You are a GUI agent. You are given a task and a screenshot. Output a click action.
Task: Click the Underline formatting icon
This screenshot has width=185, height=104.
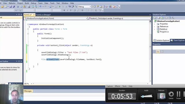click(x=71, y=10)
